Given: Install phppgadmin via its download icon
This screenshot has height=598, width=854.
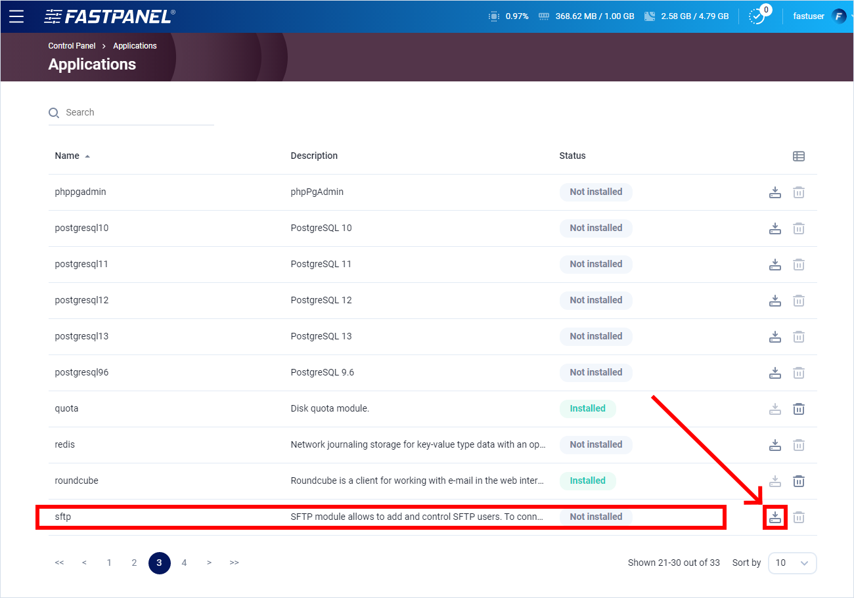Looking at the screenshot, I should 775,192.
